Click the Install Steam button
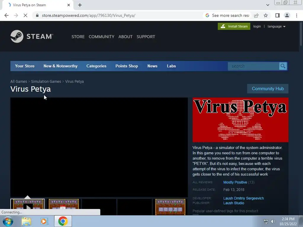 (x=234, y=26)
